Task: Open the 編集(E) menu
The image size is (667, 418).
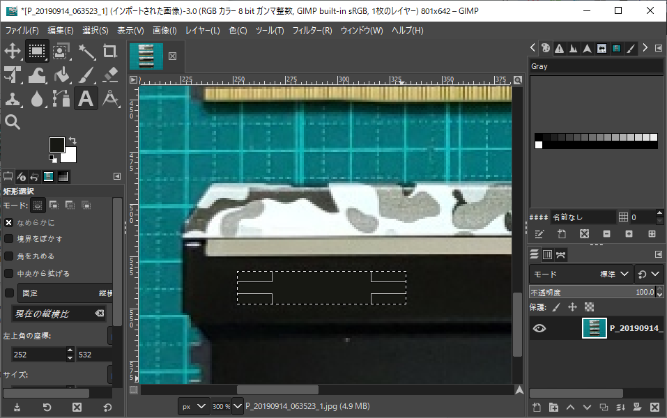Action: coord(61,31)
